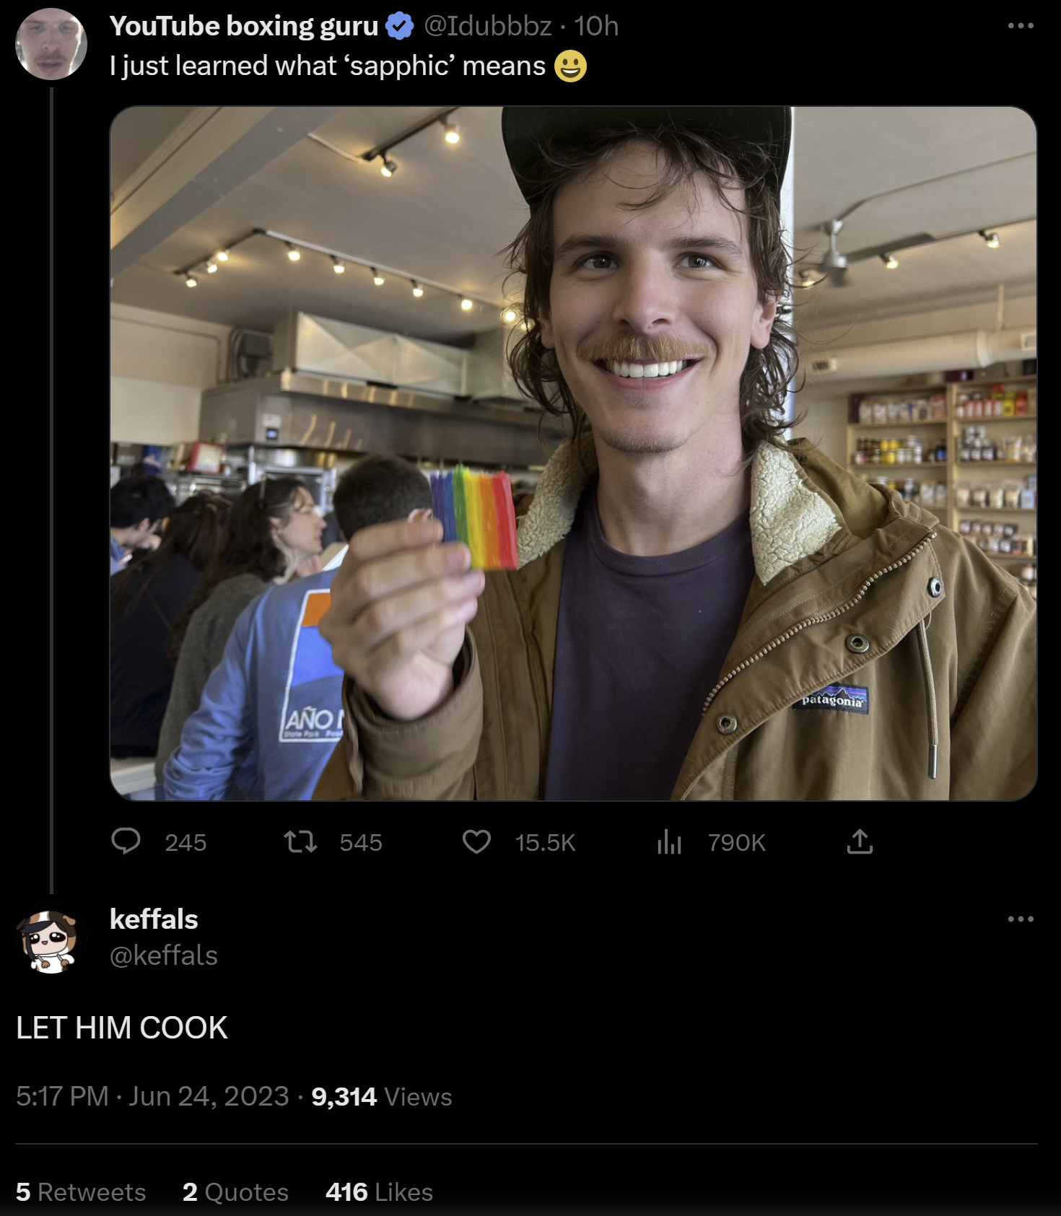Open the 10h timestamp link
The height and width of the screenshot is (1216, 1061).
click(597, 26)
